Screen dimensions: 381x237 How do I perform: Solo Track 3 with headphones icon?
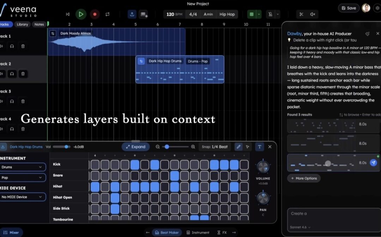(12, 101)
